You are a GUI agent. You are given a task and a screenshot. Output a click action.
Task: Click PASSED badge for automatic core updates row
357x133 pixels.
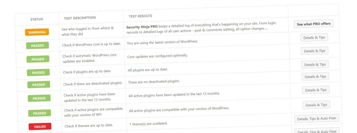pyautogui.click(x=38, y=59)
